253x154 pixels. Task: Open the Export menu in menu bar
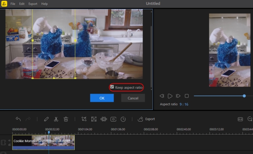(x=33, y=4)
